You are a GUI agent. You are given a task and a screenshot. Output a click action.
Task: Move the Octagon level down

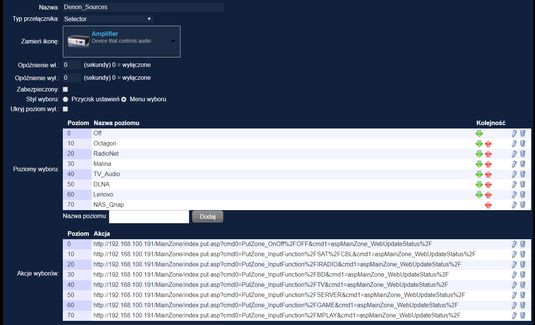(479, 144)
